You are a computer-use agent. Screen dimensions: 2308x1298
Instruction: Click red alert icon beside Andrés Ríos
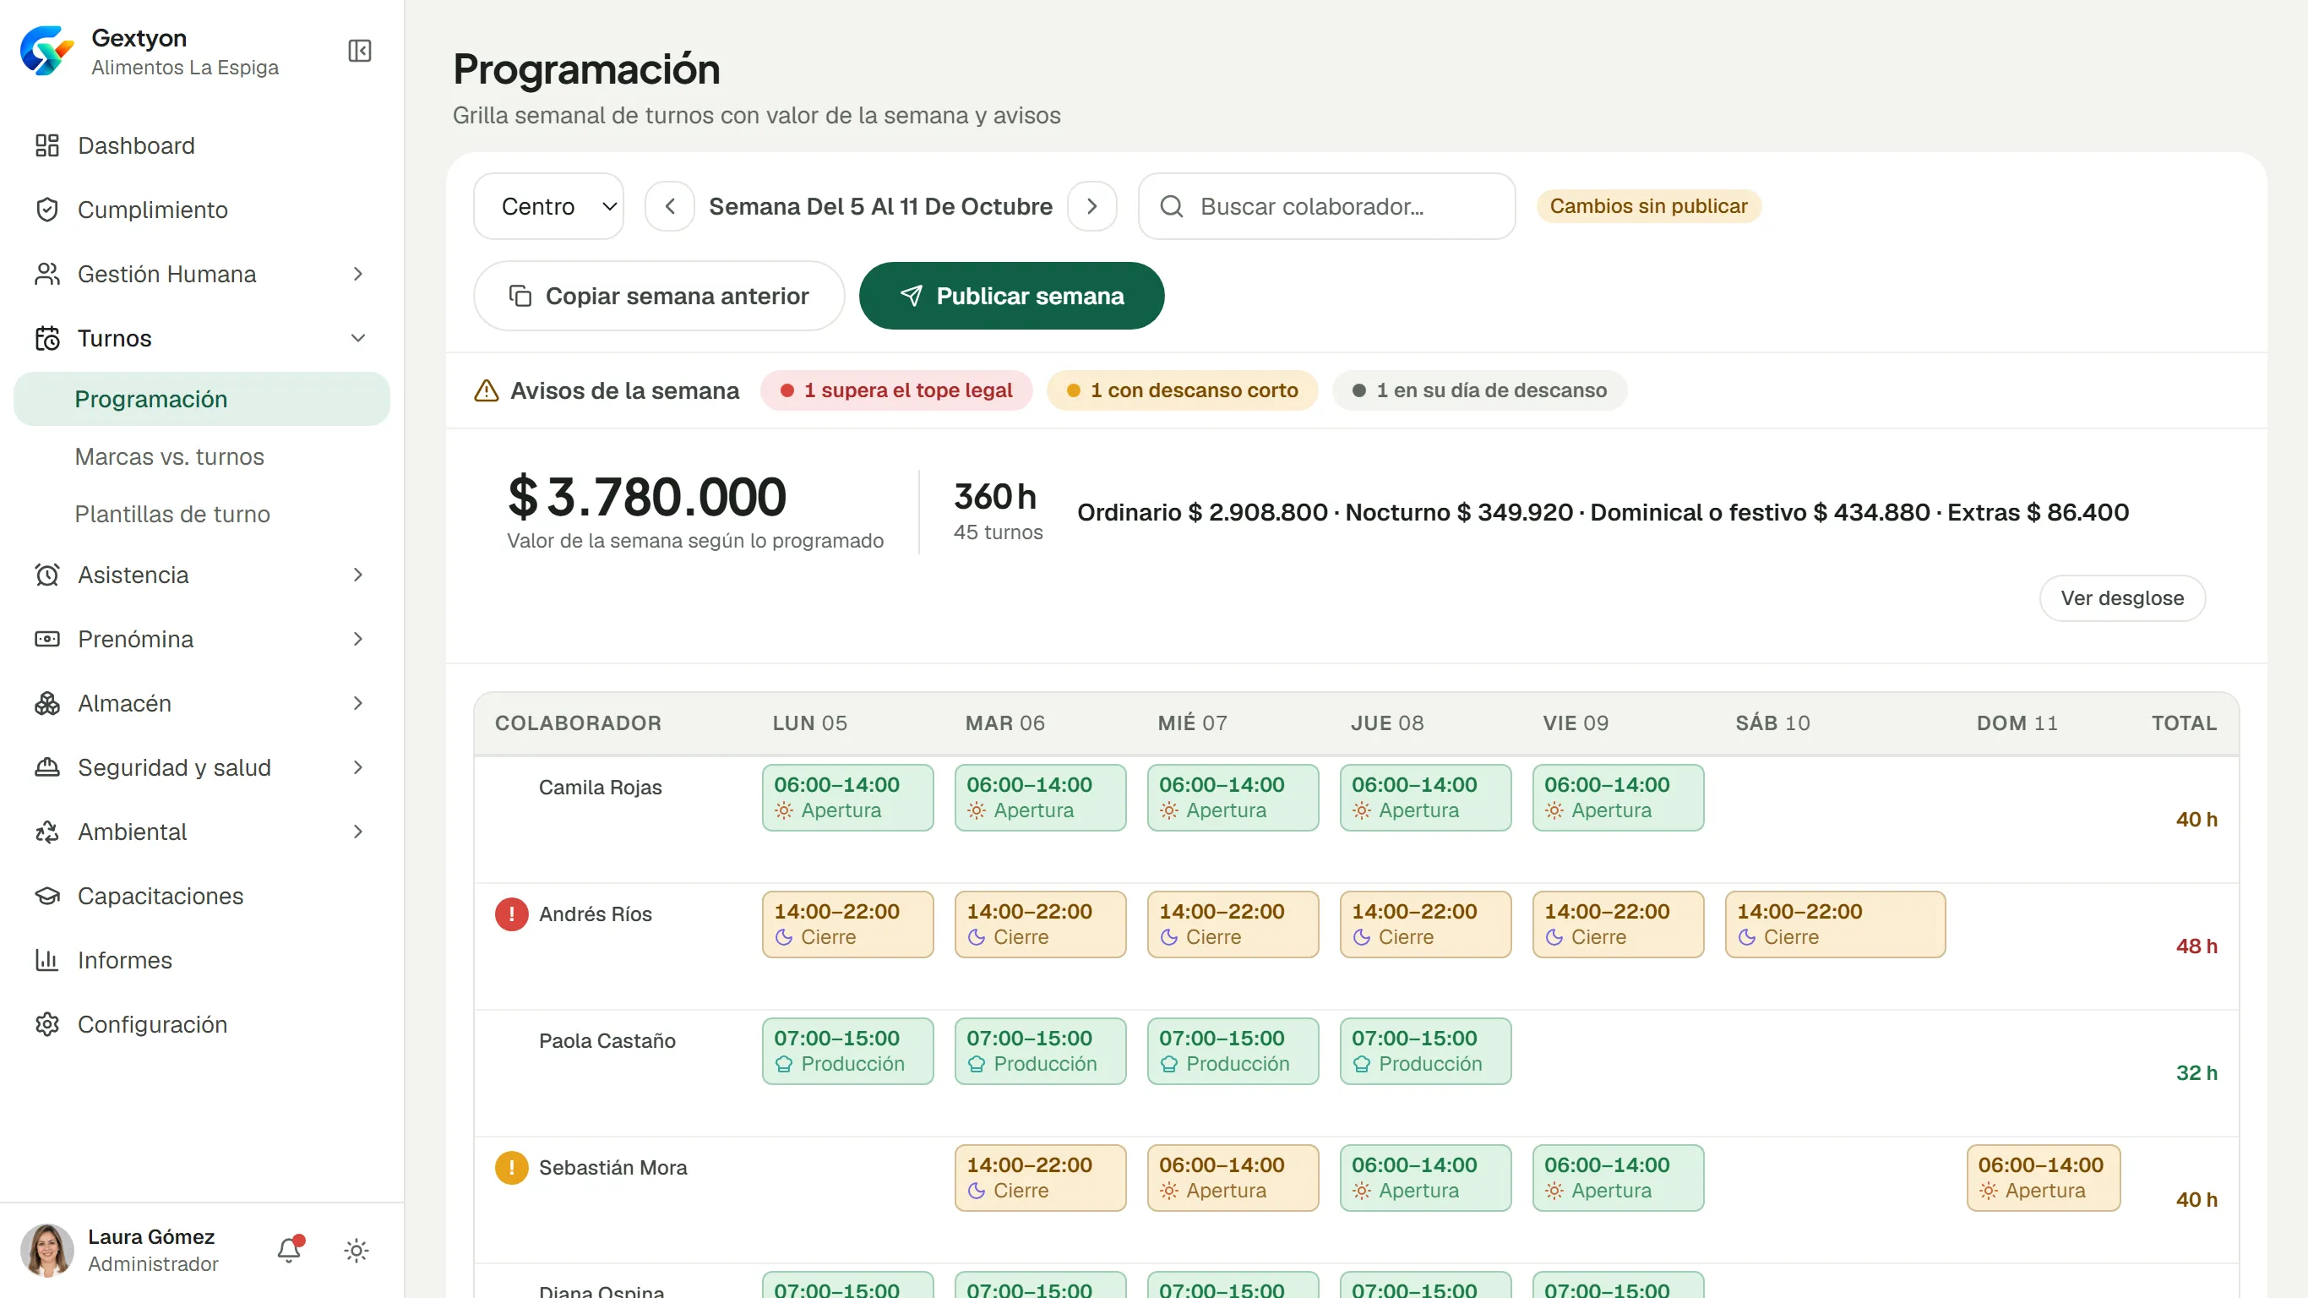[x=512, y=914]
